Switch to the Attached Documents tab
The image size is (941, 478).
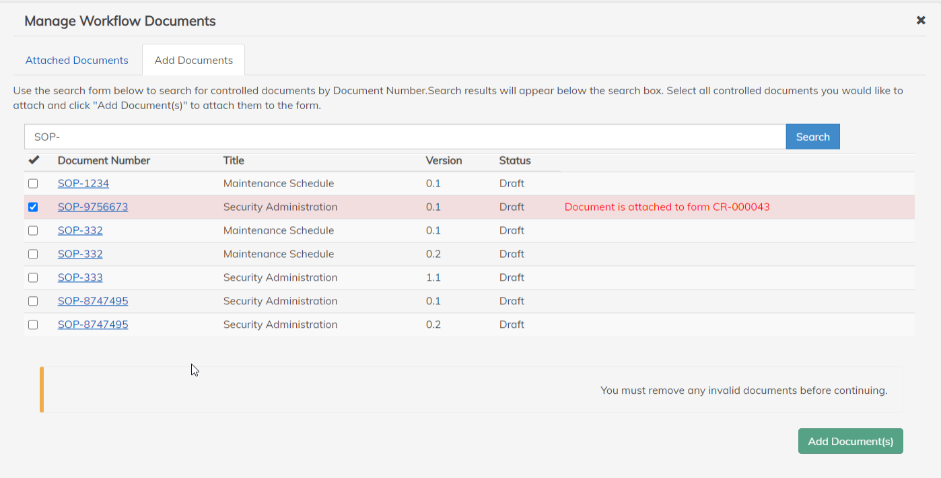[77, 61]
